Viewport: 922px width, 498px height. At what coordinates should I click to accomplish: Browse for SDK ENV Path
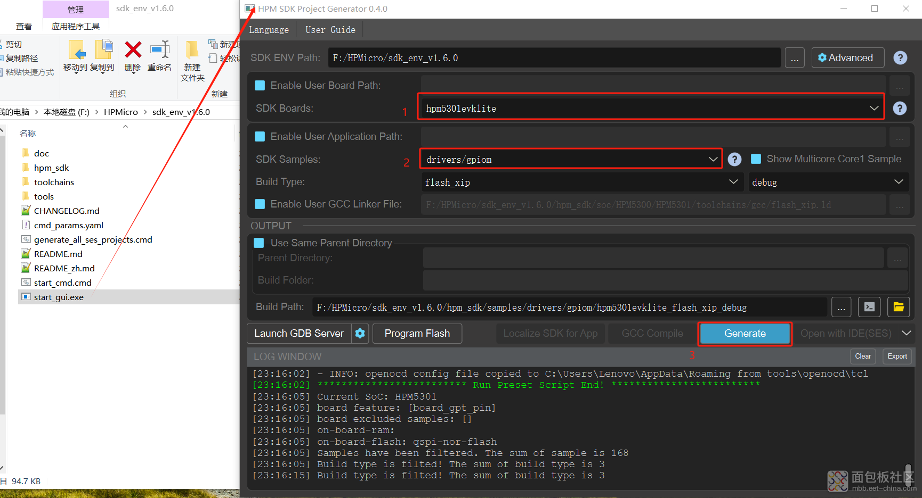[x=795, y=57]
